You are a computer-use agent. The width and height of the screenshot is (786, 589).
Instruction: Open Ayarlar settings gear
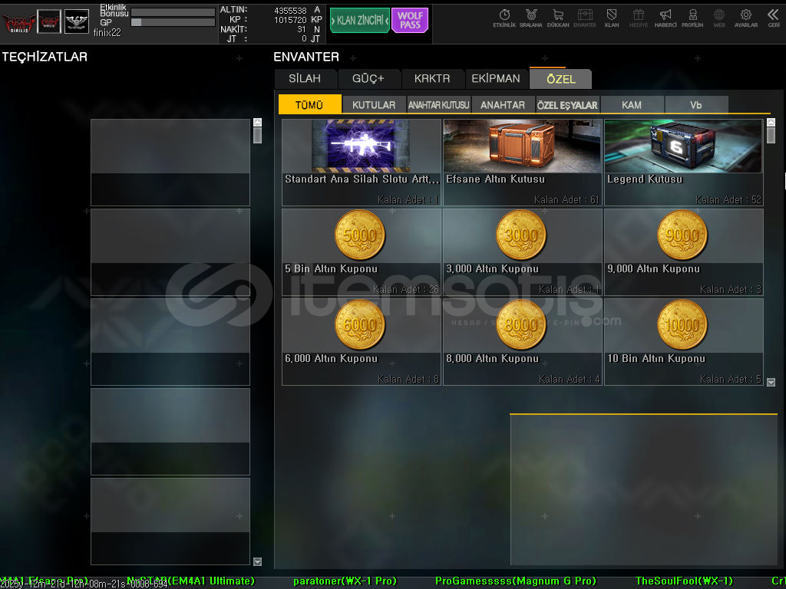[x=745, y=17]
